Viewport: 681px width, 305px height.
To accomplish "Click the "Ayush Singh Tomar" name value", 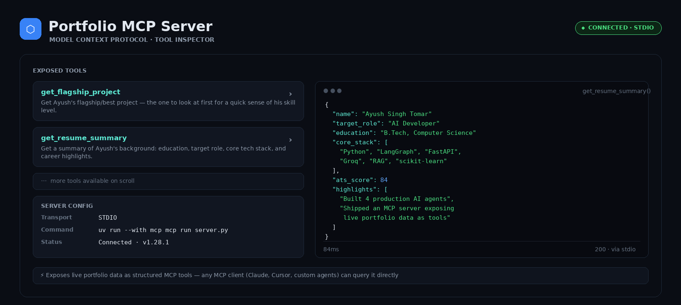I will [397, 114].
